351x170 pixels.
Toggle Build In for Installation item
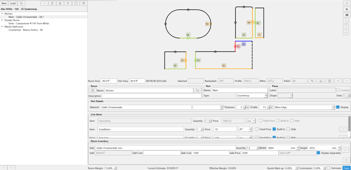(x=274, y=129)
